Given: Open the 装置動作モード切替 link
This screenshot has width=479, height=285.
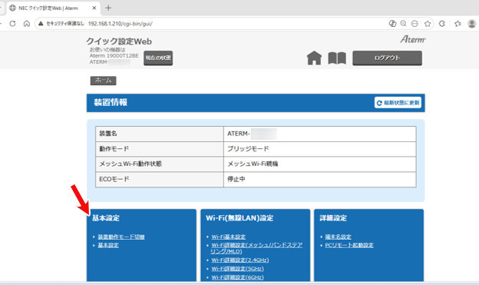Looking at the screenshot, I should coord(121,237).
